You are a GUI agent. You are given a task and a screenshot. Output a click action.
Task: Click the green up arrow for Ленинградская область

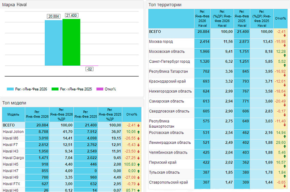(x=285, y=146)
